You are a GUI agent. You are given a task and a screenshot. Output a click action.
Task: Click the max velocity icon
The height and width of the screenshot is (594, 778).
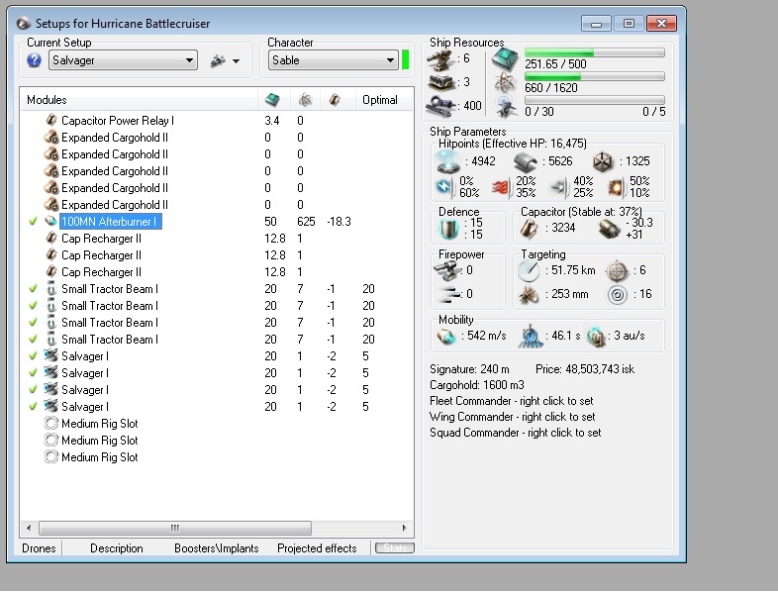(x=446, y=337)
